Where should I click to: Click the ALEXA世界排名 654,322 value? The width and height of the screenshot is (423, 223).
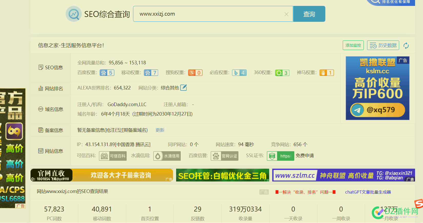[x=122, y=88]
